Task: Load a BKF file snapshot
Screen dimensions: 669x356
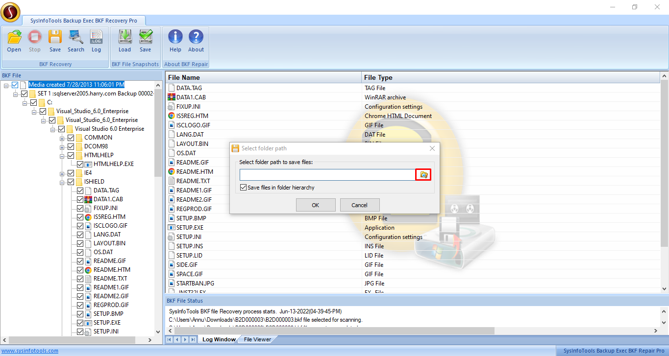Action: pos(125,41)
